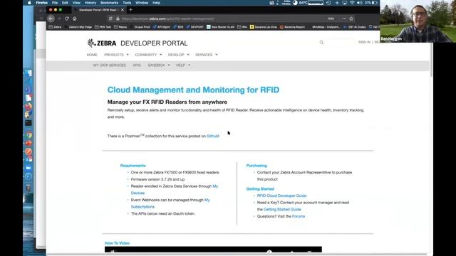Open the Trash in the dock
Image resolution: width=456 pixels, height=256 pixels.
[x=28, y=188]
